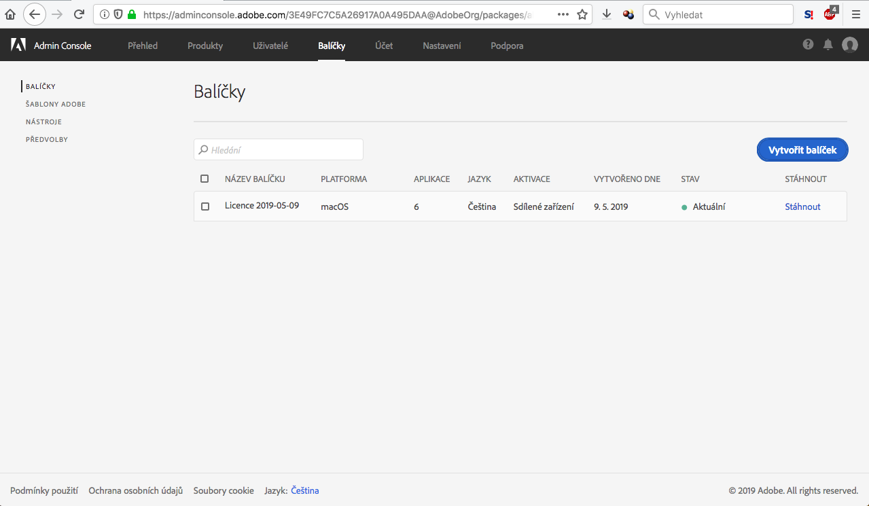Open the browser downloads arrow icon
The height and width of the screenshot is (506, 869).
(607, 14)
